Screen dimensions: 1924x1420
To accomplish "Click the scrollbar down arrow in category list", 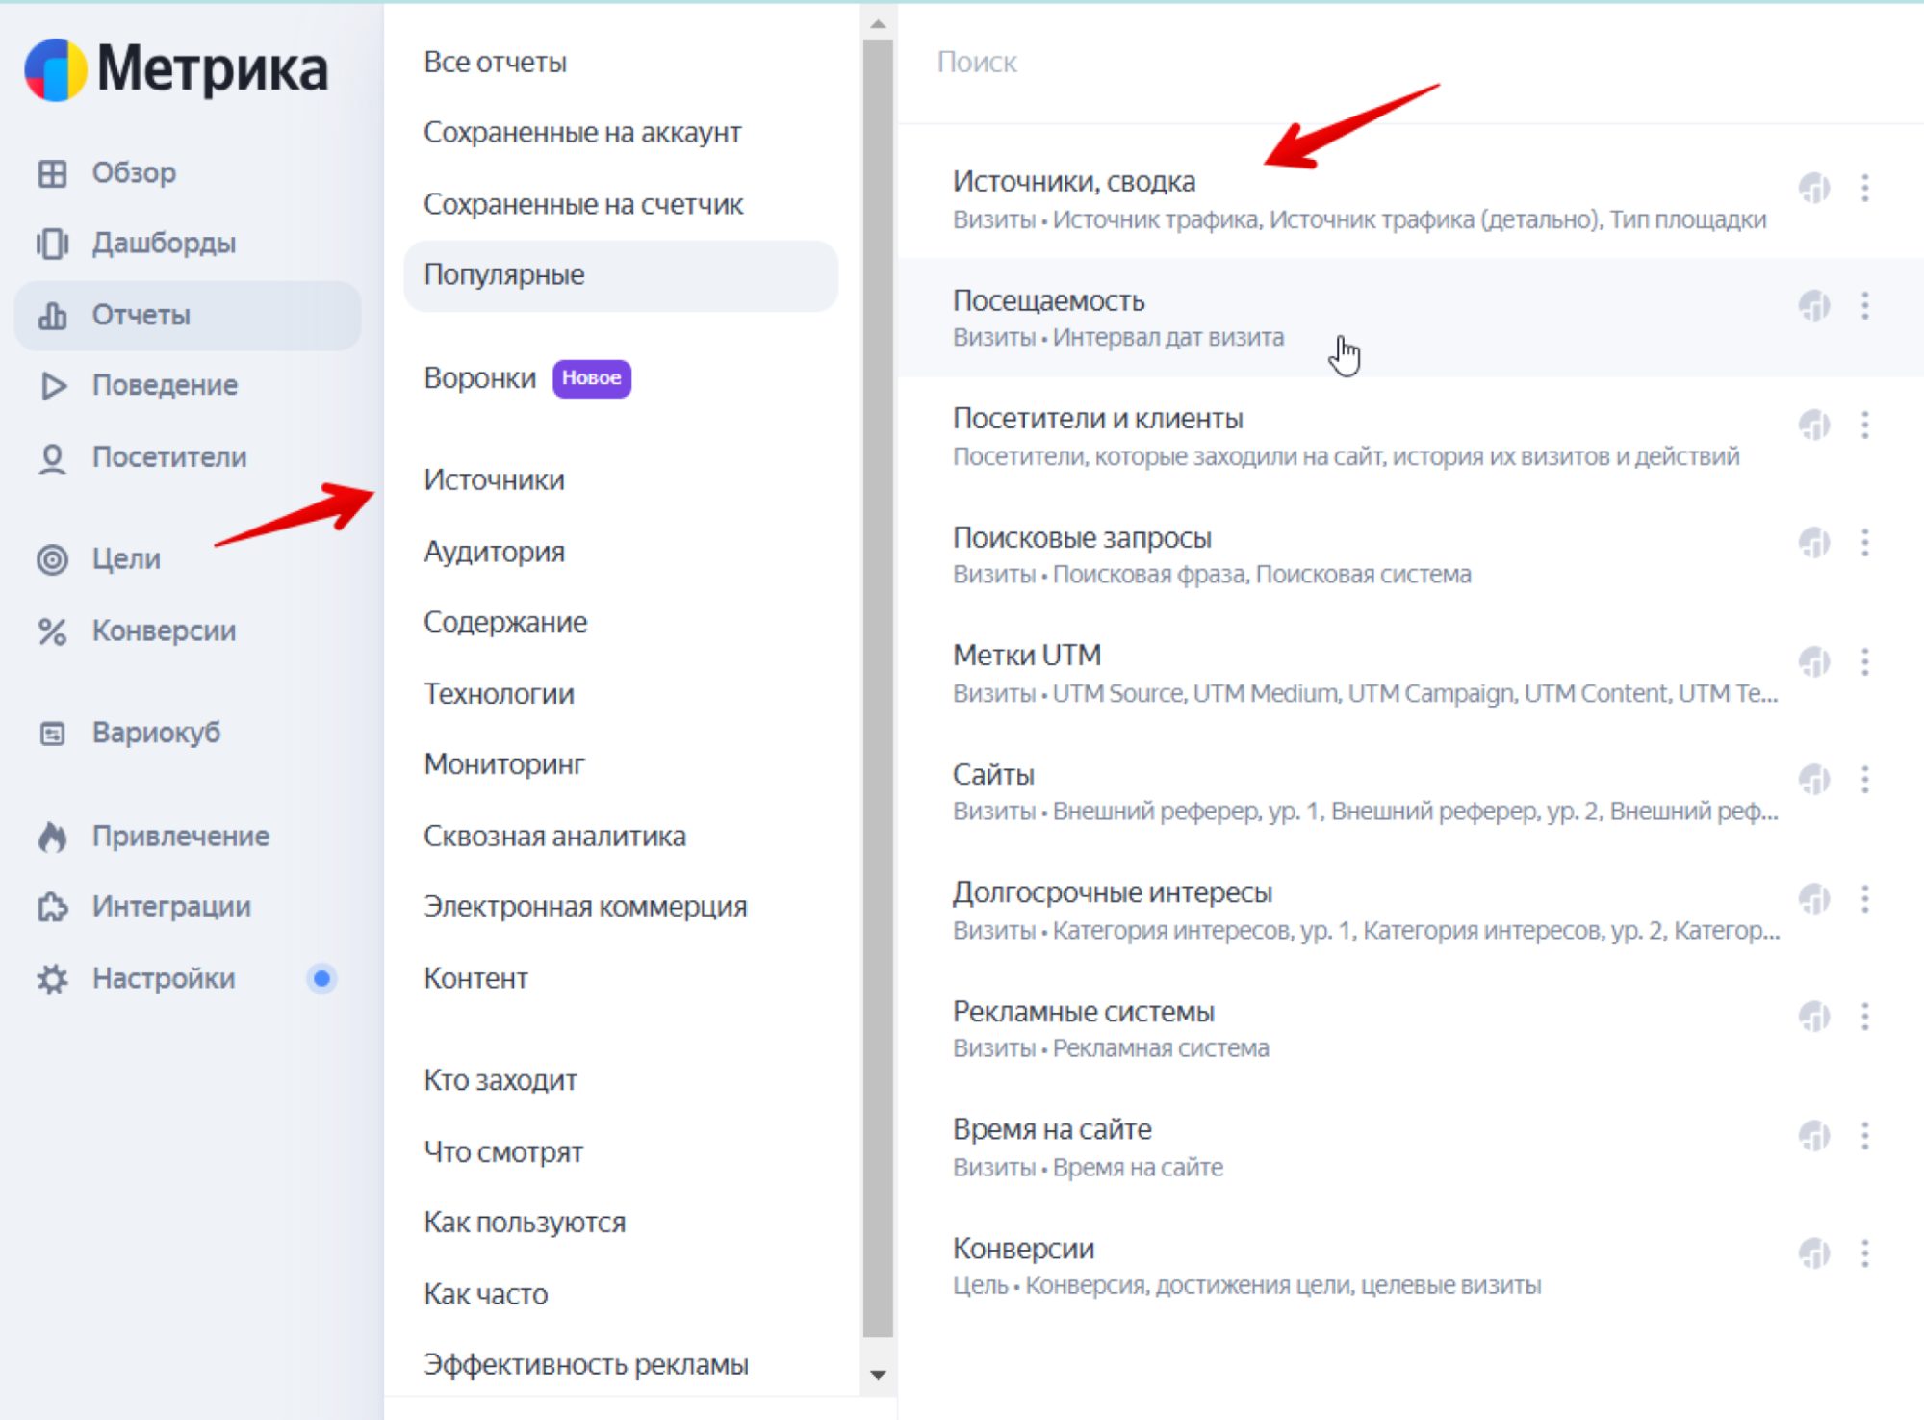I will pos(878,1375).
